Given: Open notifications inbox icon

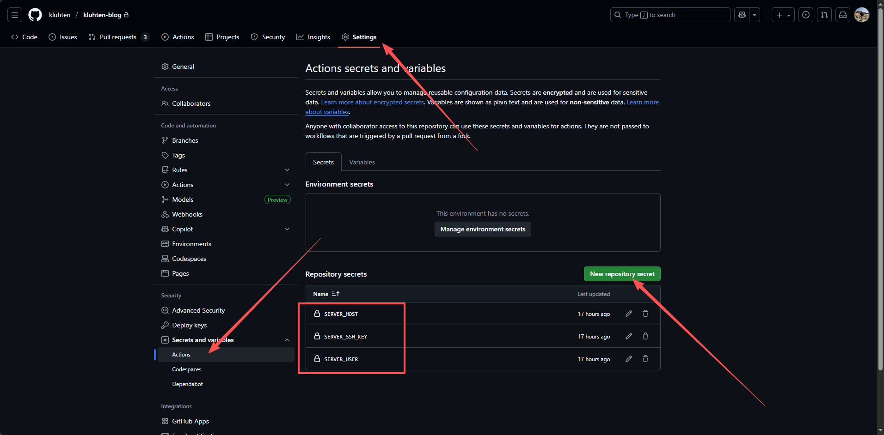Looking at the screenshot, I should (843, 15).
